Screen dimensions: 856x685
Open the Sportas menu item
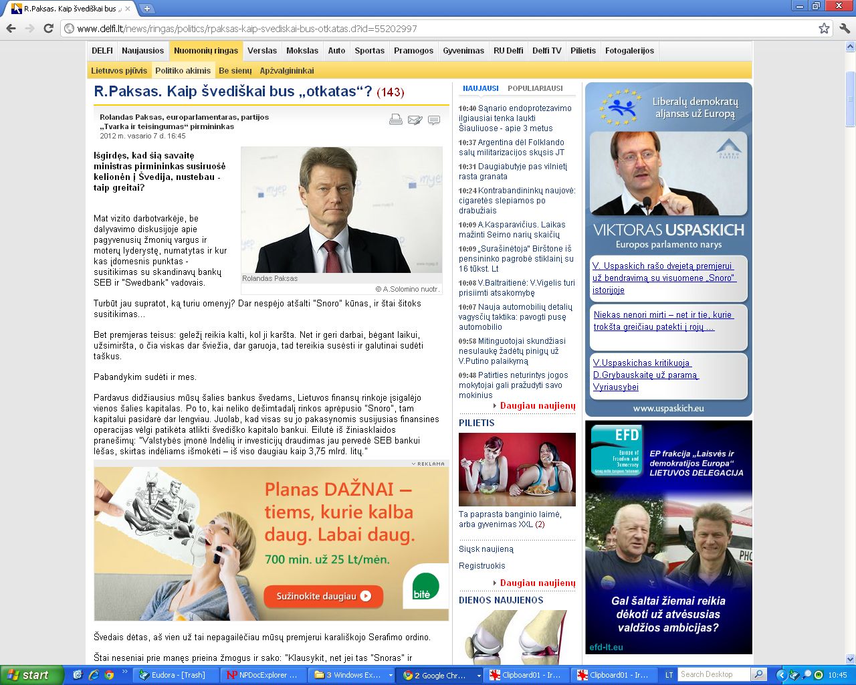(369, 51)
